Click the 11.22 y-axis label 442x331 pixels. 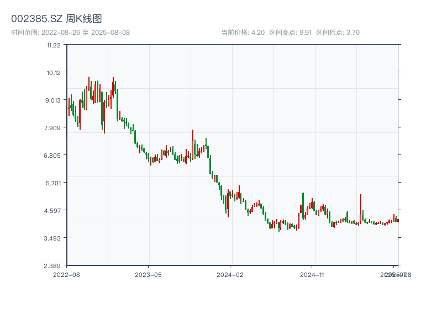tap(54, 45)
